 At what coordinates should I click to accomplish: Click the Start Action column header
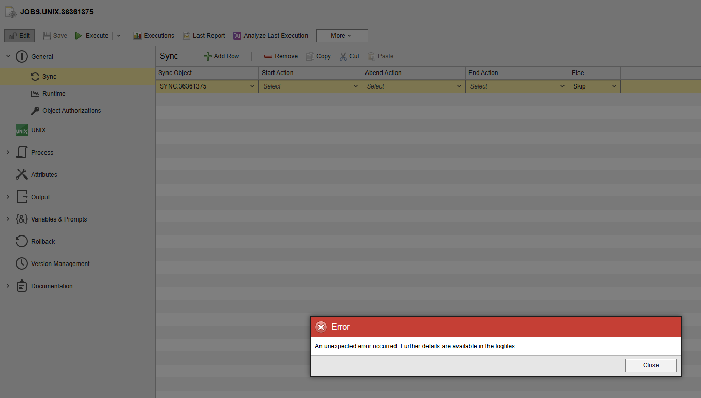click(x=310, y=73)
